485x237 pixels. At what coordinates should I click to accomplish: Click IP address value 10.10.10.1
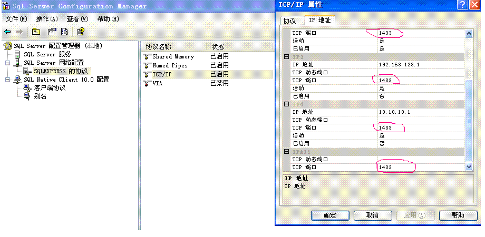(x=394, y=112)
